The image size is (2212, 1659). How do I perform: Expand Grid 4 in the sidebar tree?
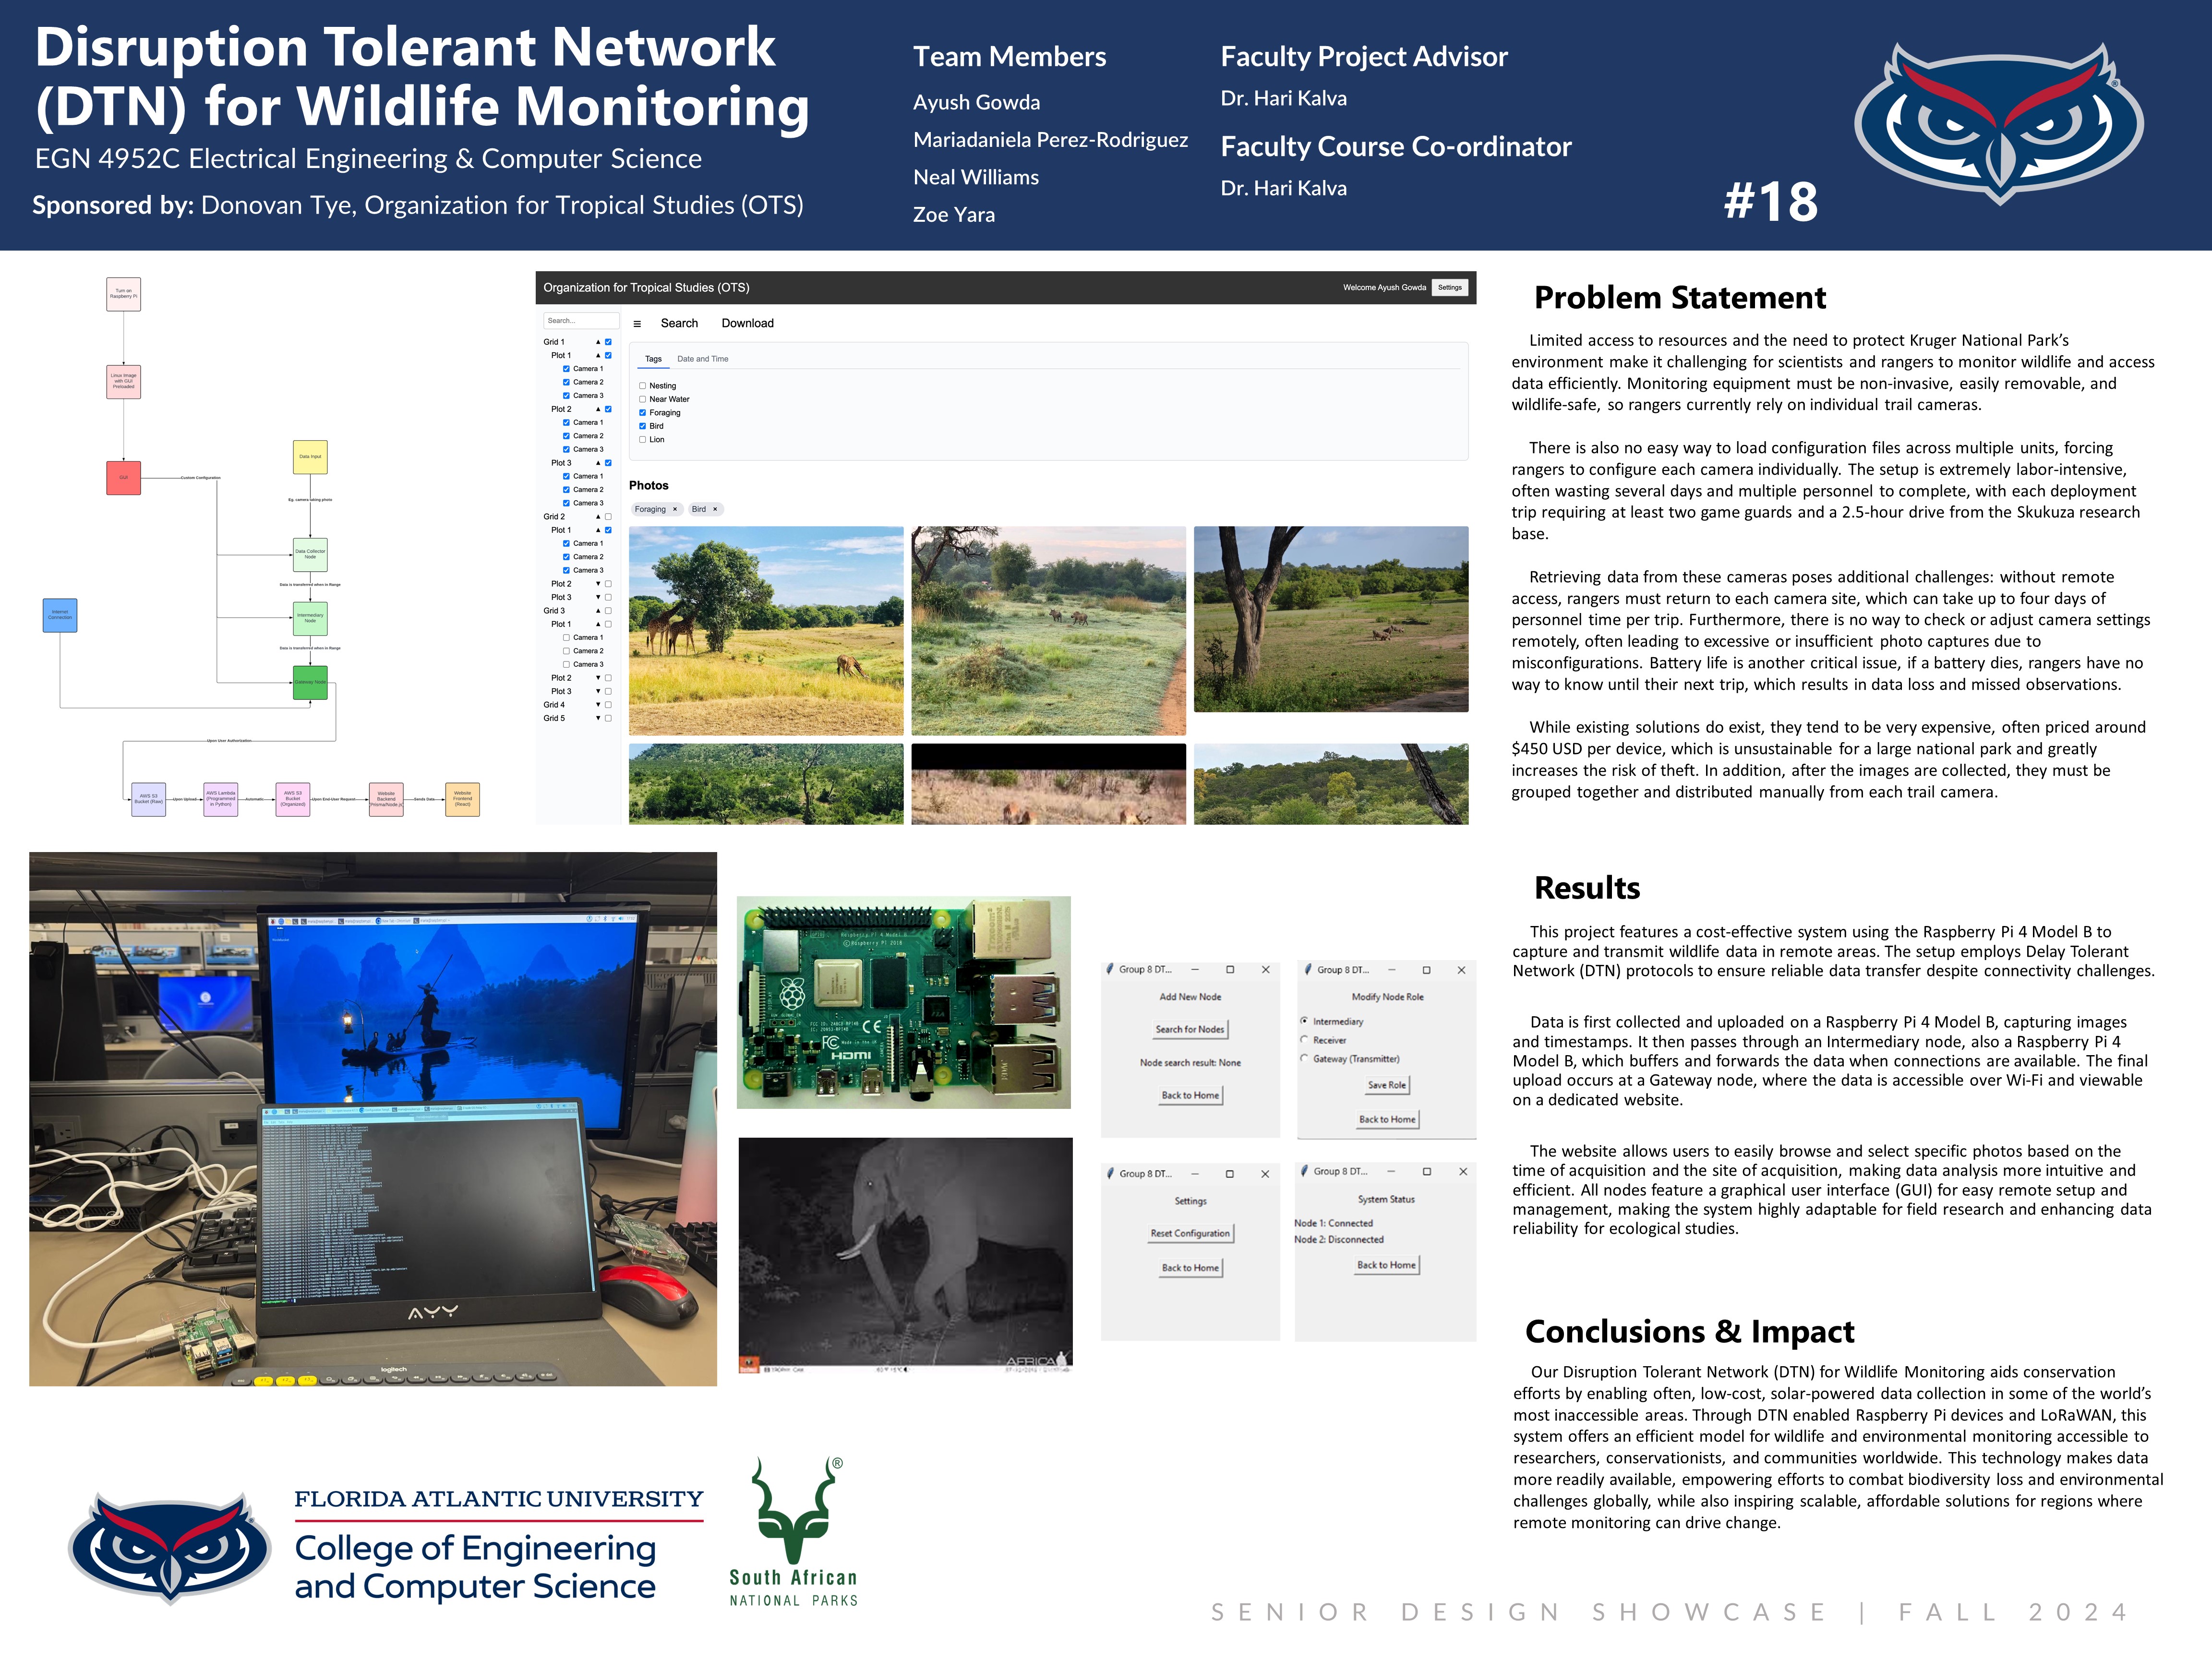[x=598, y=705]
